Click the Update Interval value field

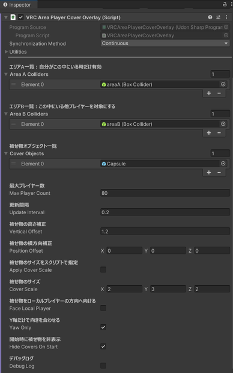[x=165, y=212]
